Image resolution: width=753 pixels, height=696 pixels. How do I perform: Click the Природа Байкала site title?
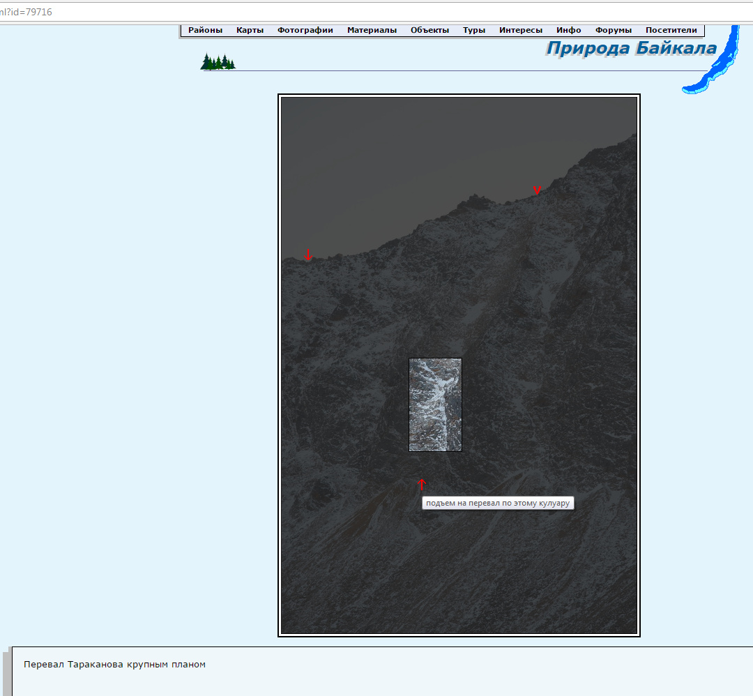[632, 49]
